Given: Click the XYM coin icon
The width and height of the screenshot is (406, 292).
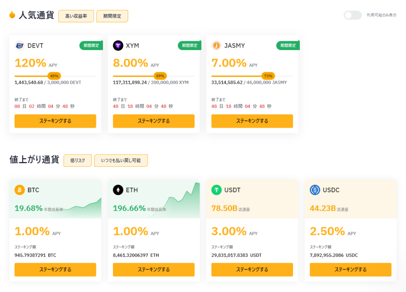Looking at the screenshot, I should pos(118,46).
